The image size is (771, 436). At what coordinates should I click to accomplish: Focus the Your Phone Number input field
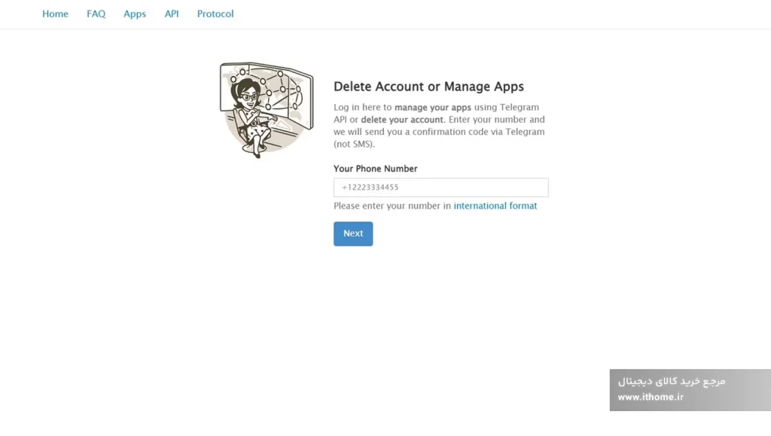pyautogui.click(x=441, y=188)
